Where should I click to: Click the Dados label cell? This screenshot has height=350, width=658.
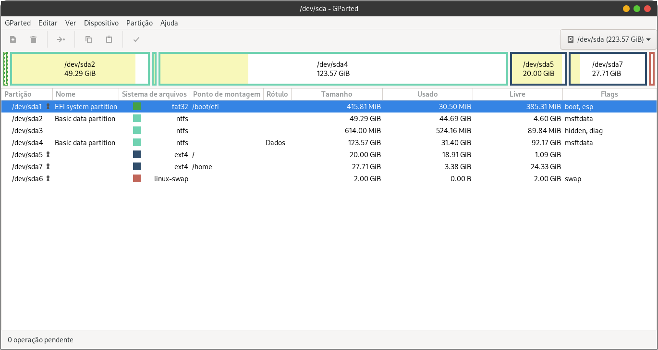[275, 143]
